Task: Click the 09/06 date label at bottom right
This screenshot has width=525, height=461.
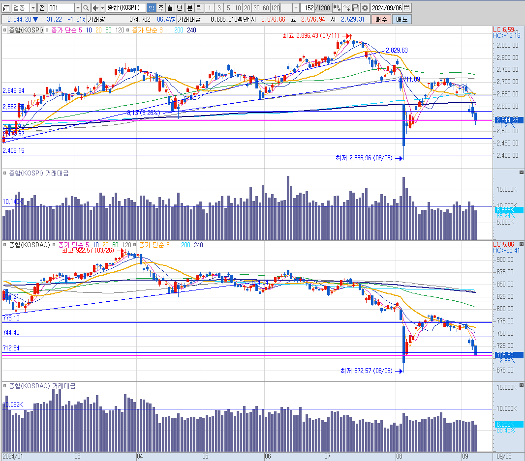Action: pos(504,456)
